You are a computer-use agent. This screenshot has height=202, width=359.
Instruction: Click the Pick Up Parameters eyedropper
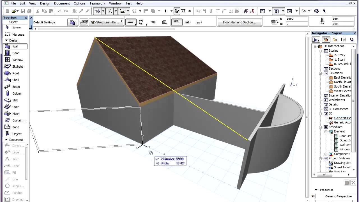pos(81,11)
